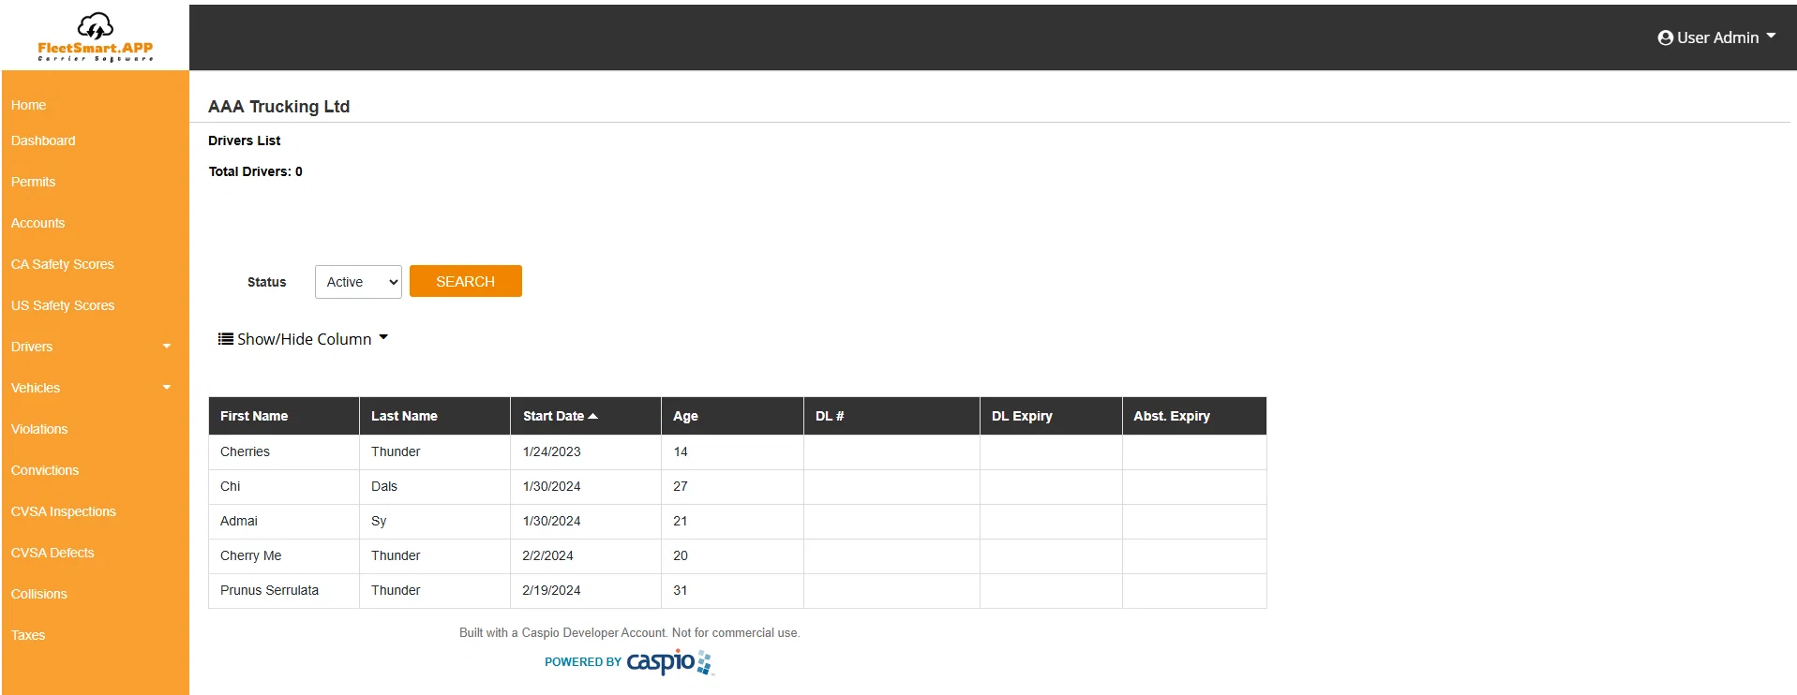This screenshot has height=695, width=1797.
Task: Go to CVSA Defects
Action: [52, 553]
